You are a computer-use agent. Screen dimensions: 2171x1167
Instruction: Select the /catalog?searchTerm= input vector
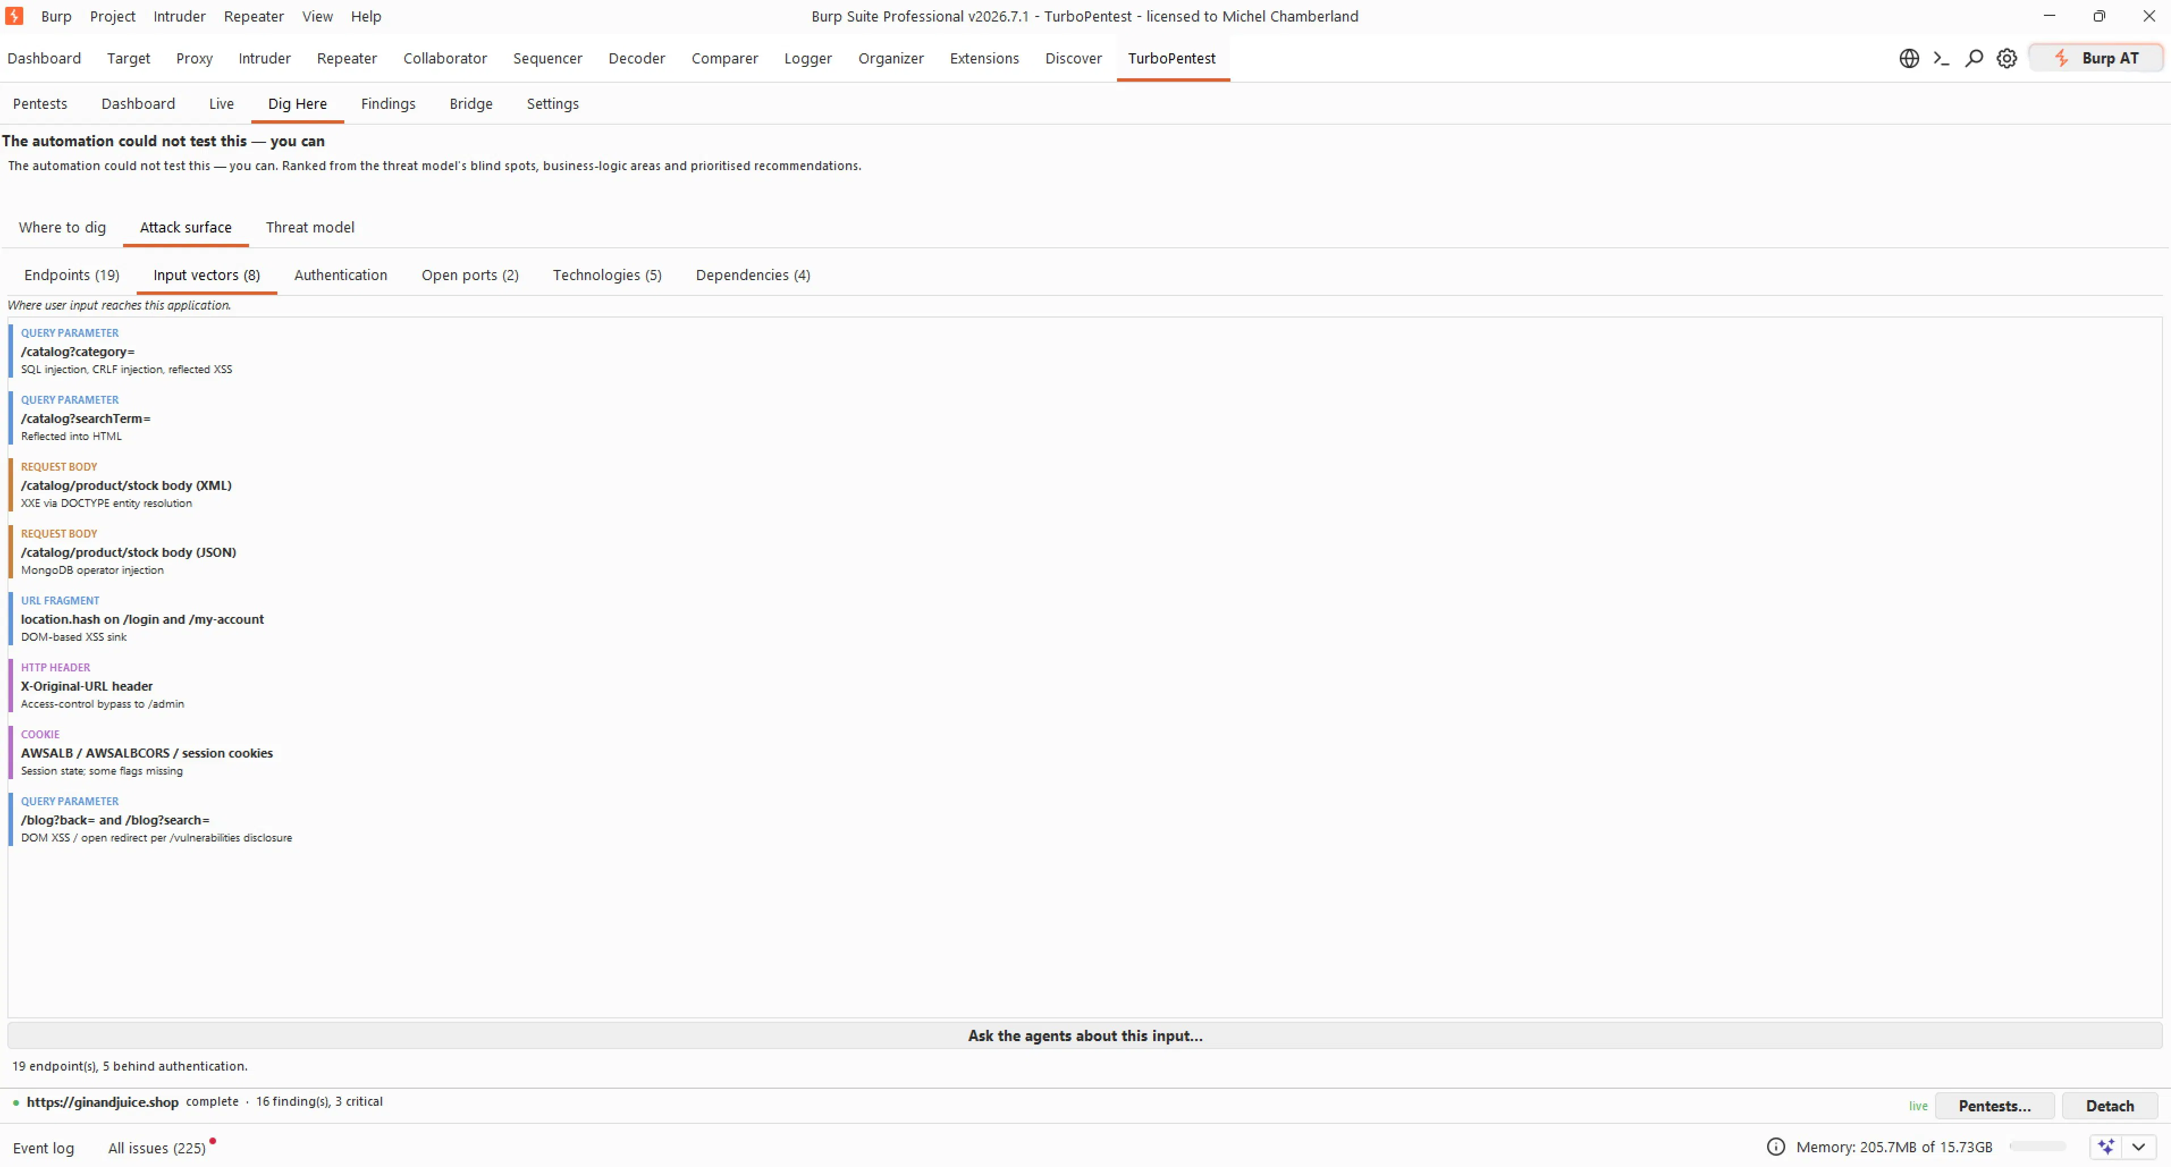1086,418
